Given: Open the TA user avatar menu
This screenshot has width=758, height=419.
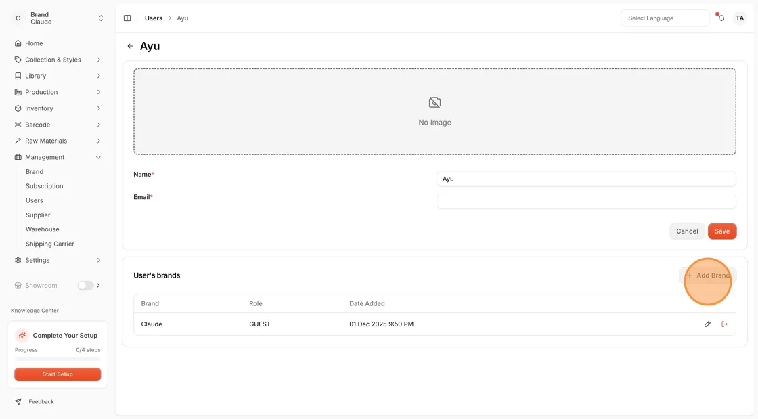Looking at the screenshot, I should pos(740,18).
